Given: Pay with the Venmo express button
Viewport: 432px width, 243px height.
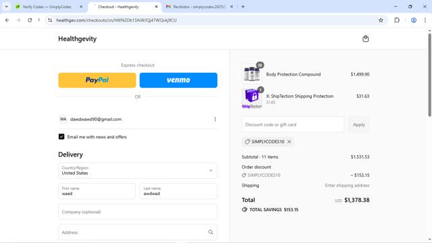Looking at the screenshot, I should click(178, 80).
